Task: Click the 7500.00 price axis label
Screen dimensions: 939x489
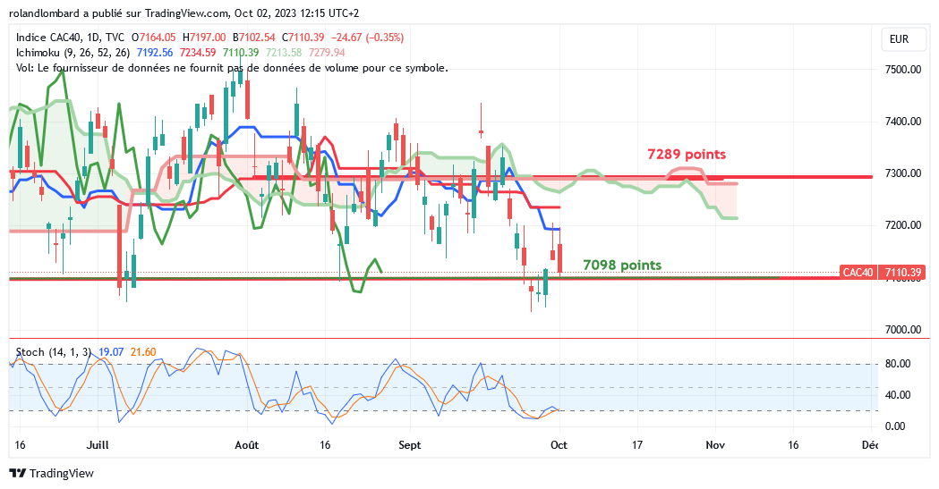Action: click(x=903, y=70)
